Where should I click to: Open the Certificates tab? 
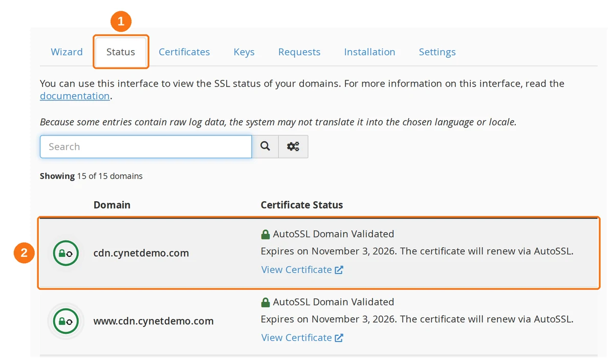pyautogui.click(x=184, y=52)
